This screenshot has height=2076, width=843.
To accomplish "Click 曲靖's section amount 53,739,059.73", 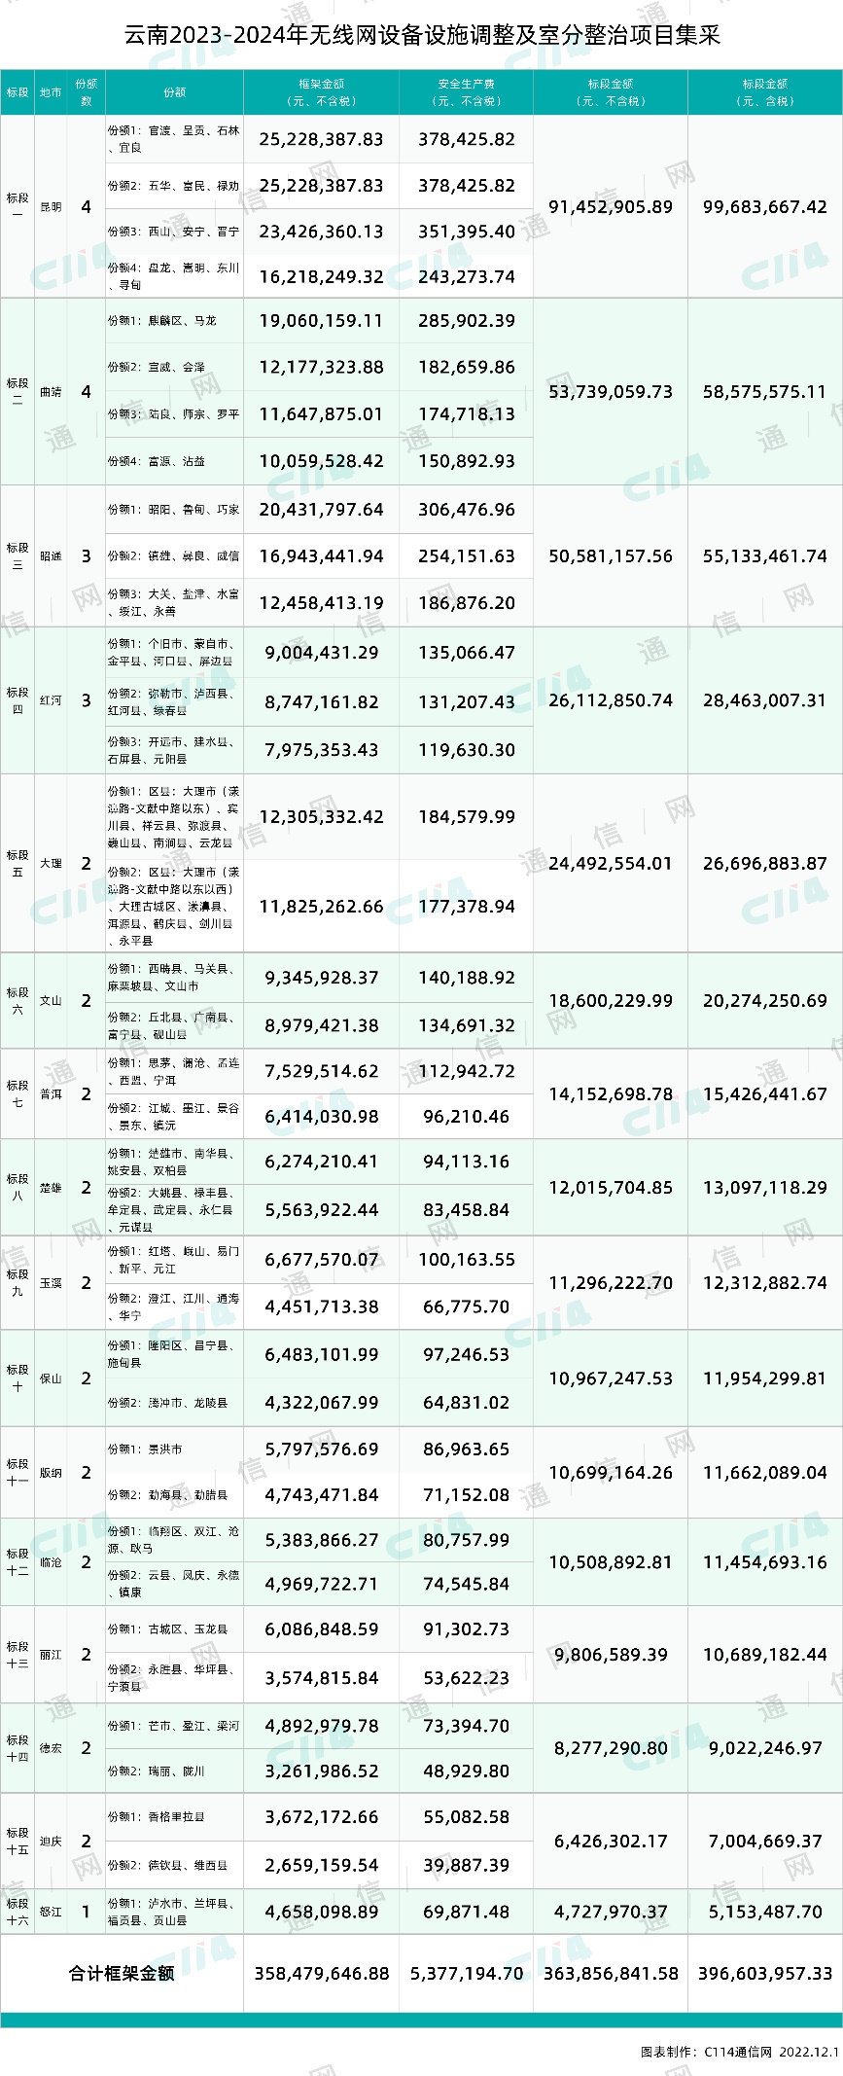I will click(610, 392).
